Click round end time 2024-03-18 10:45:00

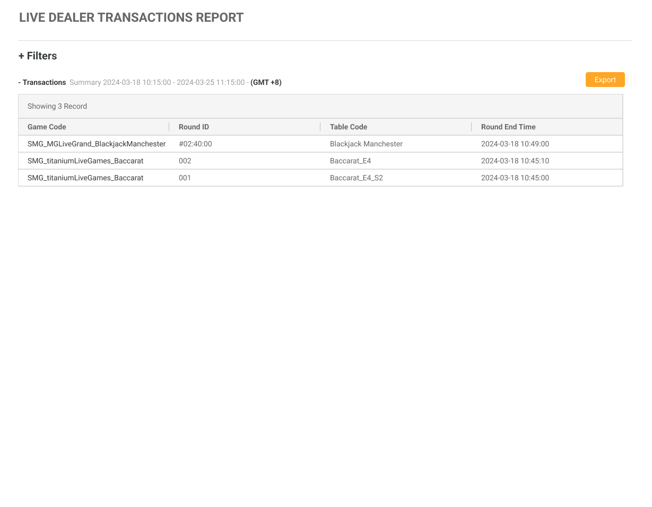point(515,178)
